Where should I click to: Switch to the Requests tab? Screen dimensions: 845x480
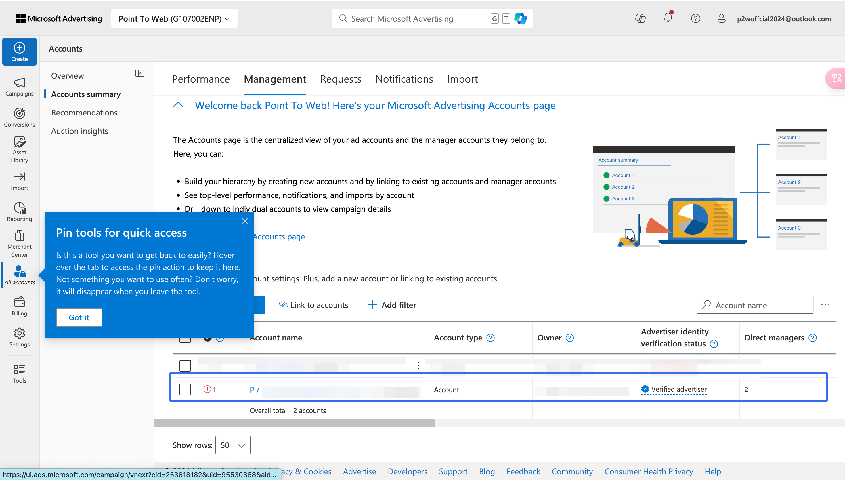(x=341, y=79)
